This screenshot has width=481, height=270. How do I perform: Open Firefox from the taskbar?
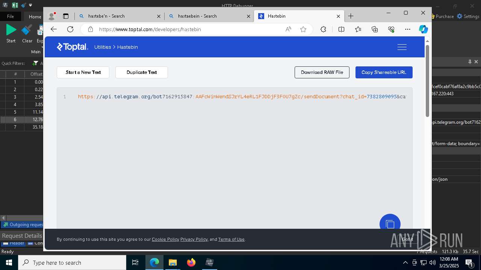[x=191, y=262]
